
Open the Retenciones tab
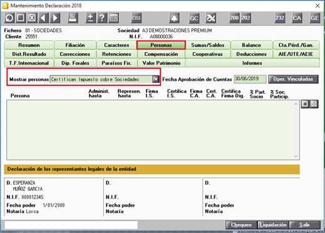116,54
